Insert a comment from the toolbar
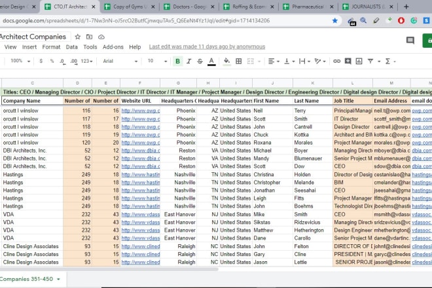Screen dimensions: 432x288 coord(348,61)
